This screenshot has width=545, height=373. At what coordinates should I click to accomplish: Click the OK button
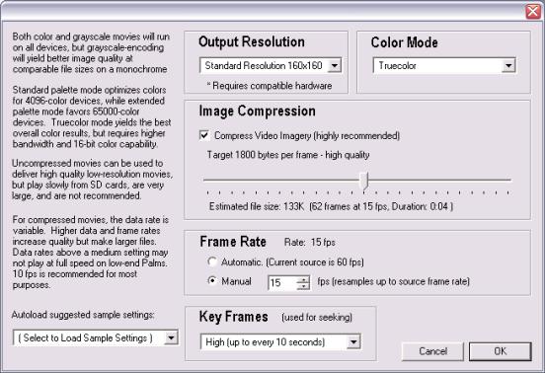501,351
